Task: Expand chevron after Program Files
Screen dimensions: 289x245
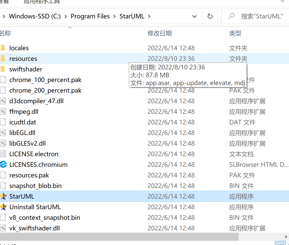Action: [x=114, y=16]
